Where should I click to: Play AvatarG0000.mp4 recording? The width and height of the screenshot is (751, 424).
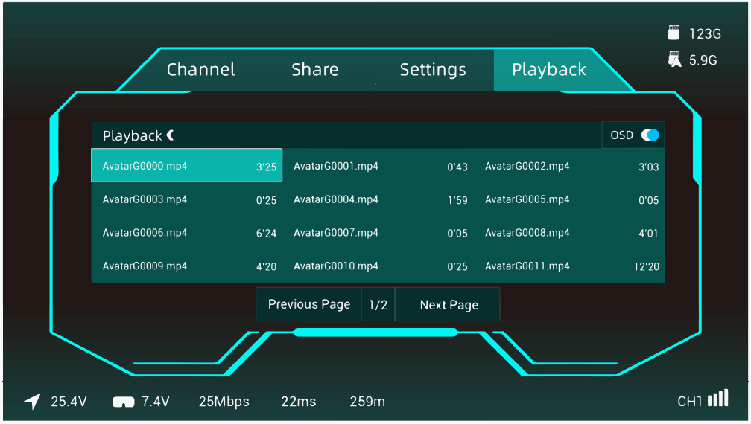click(x=186, y=166)
